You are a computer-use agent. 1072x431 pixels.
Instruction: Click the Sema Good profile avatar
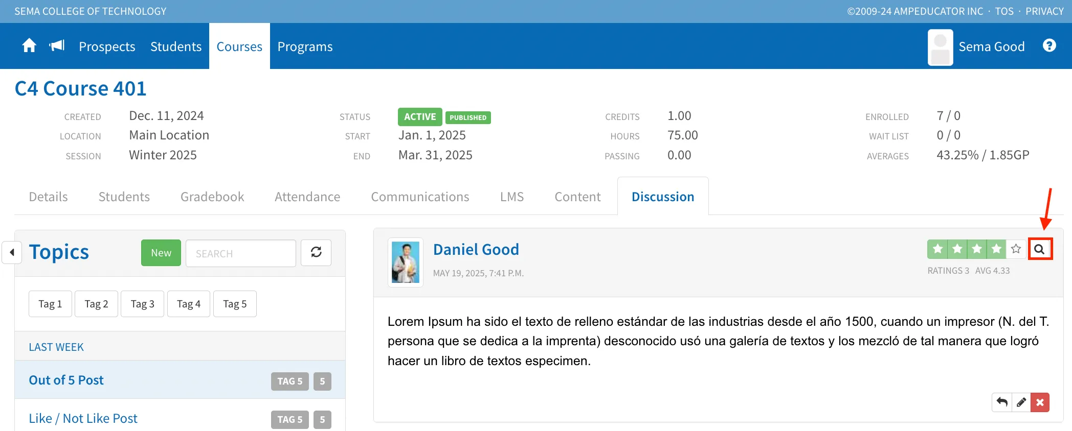(x=941, y=47)
